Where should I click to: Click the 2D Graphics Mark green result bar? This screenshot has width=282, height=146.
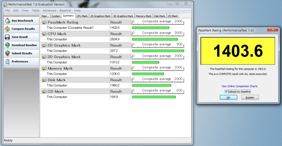pos(158,51)
